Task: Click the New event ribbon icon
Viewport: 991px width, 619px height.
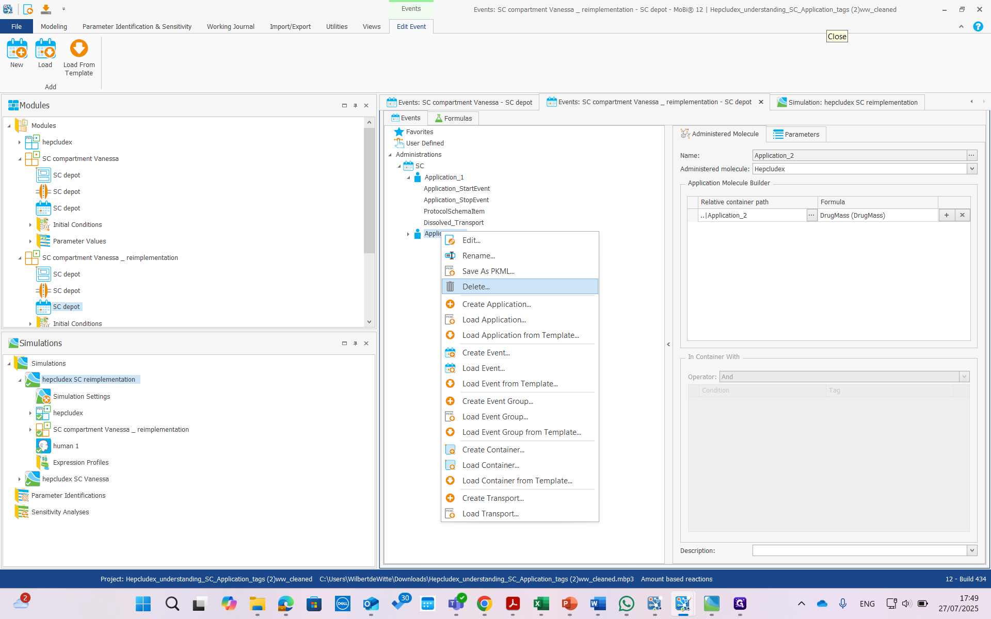Action: pos(17,50)
